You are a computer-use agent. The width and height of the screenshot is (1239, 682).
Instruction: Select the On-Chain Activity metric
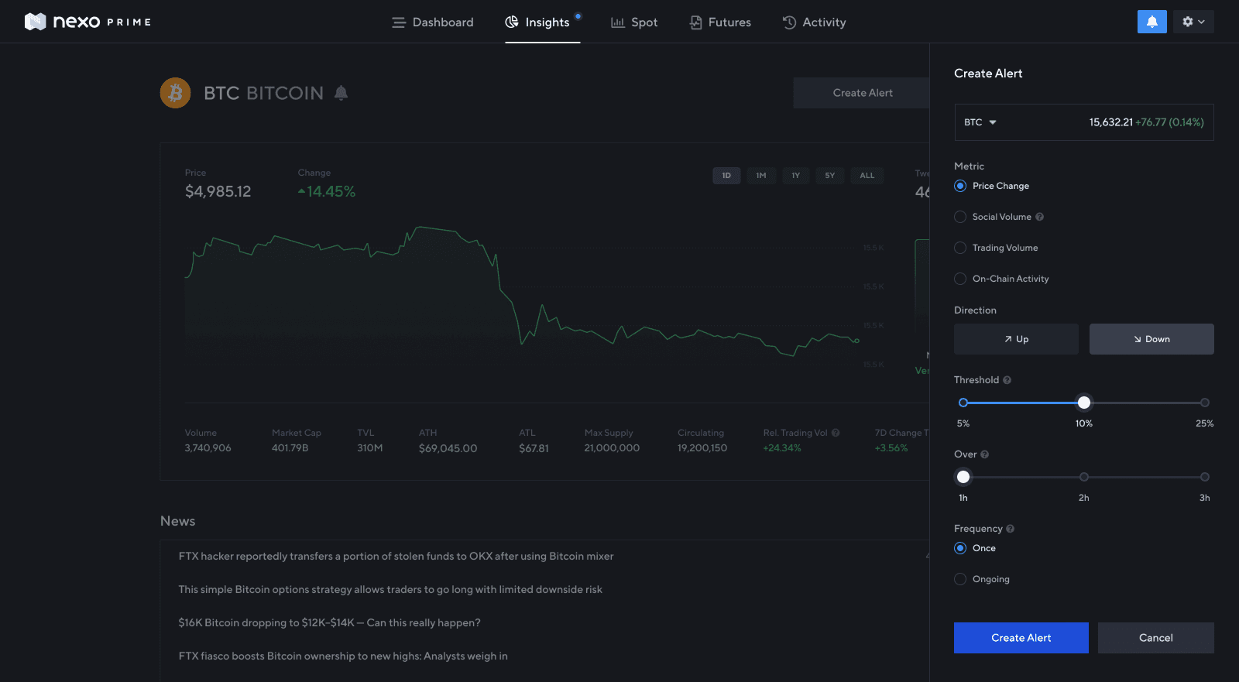960,279
